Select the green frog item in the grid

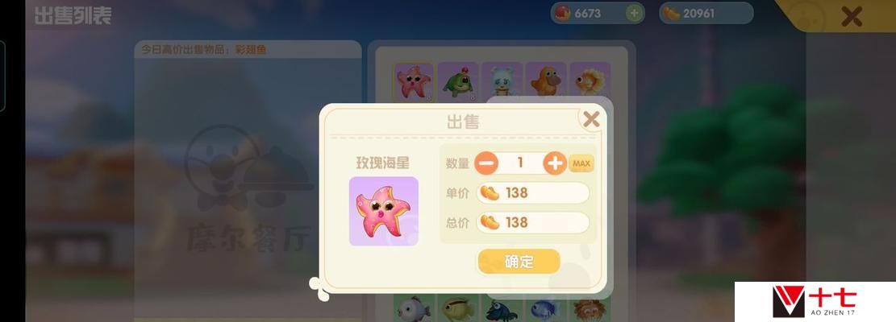(458, 81)
